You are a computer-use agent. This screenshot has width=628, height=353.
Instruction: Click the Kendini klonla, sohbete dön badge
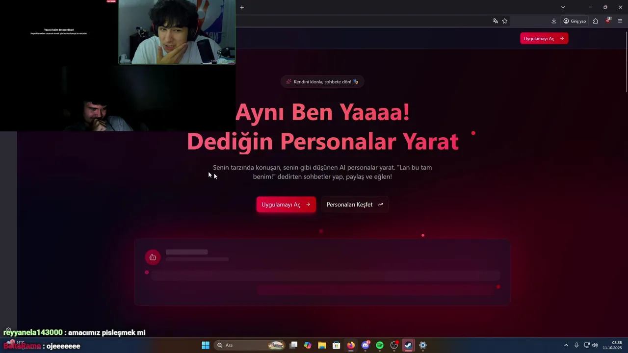322,82
